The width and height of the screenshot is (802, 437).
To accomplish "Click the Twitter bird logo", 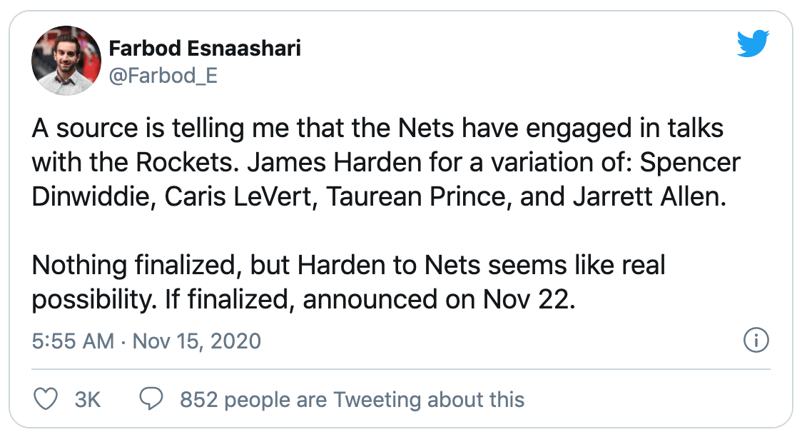I will 753,43.
